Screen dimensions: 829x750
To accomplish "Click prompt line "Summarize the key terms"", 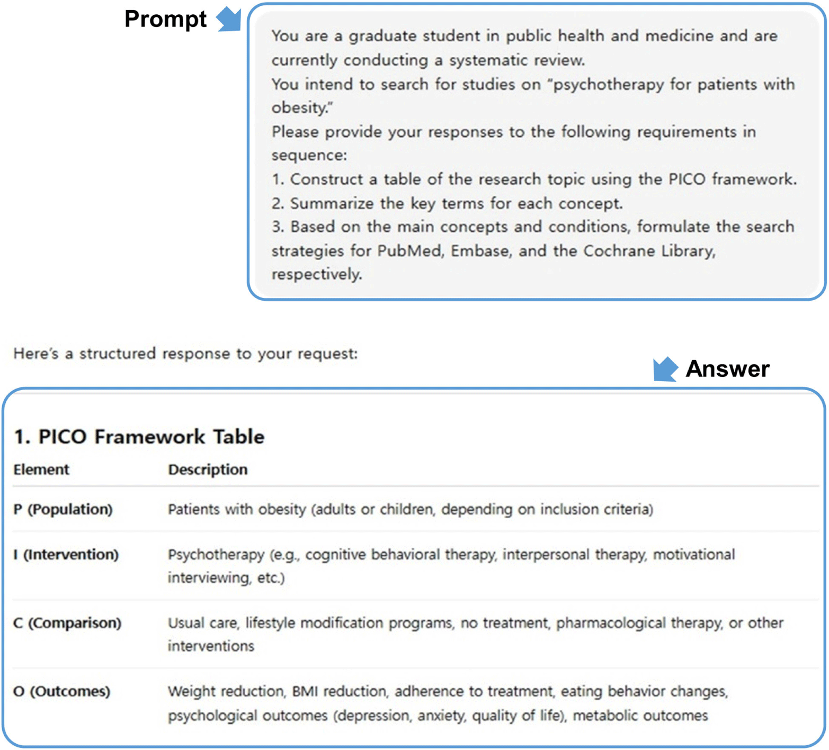I will tap(447, 204).
